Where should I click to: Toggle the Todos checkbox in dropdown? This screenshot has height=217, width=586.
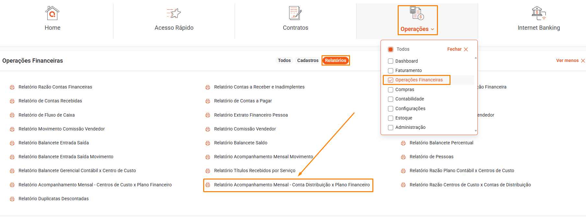click(391, 49)
